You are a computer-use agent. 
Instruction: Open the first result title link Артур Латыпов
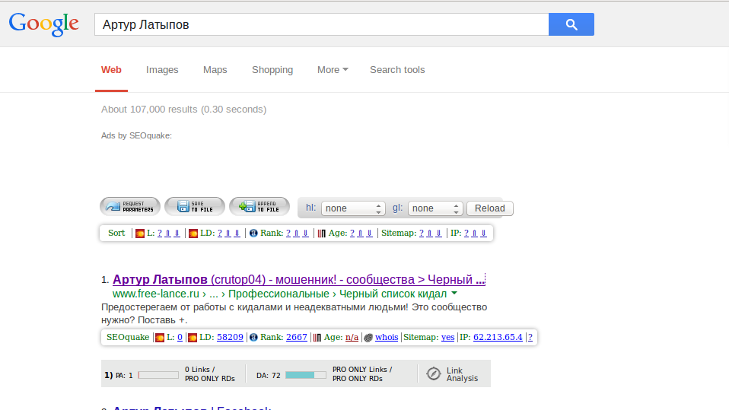coord(298,279)
